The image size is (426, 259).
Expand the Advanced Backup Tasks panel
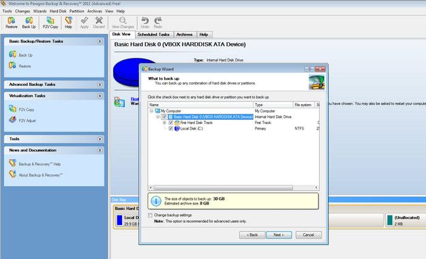coord(100,85)
